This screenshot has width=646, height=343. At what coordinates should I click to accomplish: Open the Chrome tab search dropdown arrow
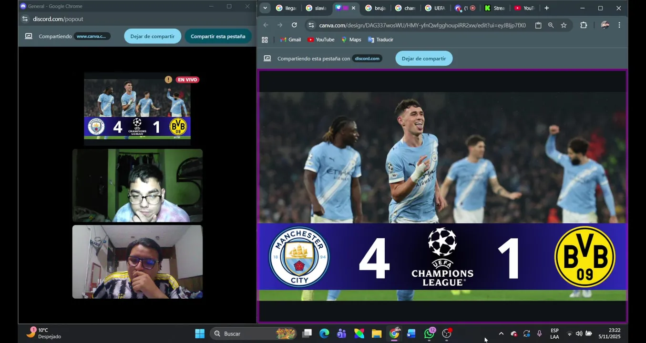[x=265, y=8]
